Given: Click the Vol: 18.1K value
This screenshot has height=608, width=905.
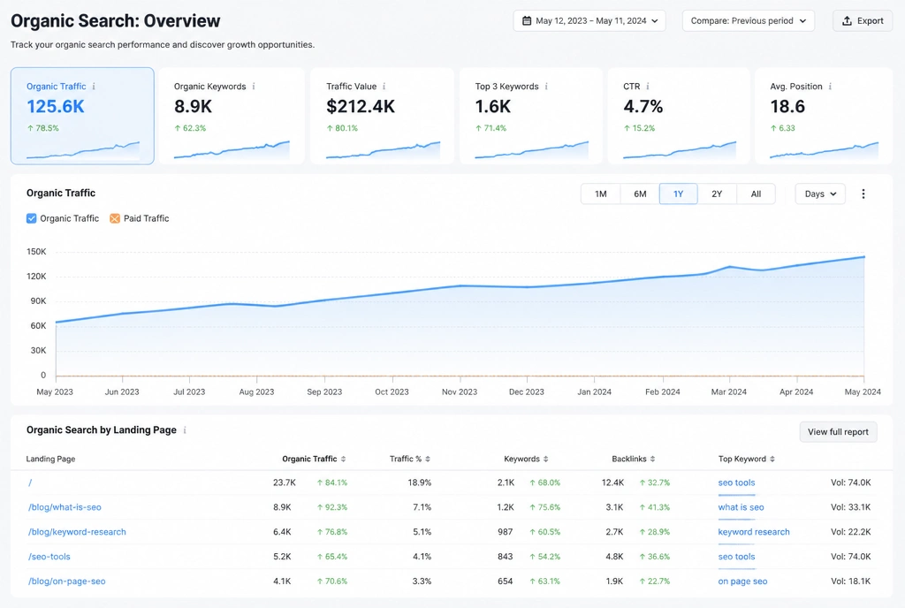Looking at the screenshot, I should click(851, 581).
